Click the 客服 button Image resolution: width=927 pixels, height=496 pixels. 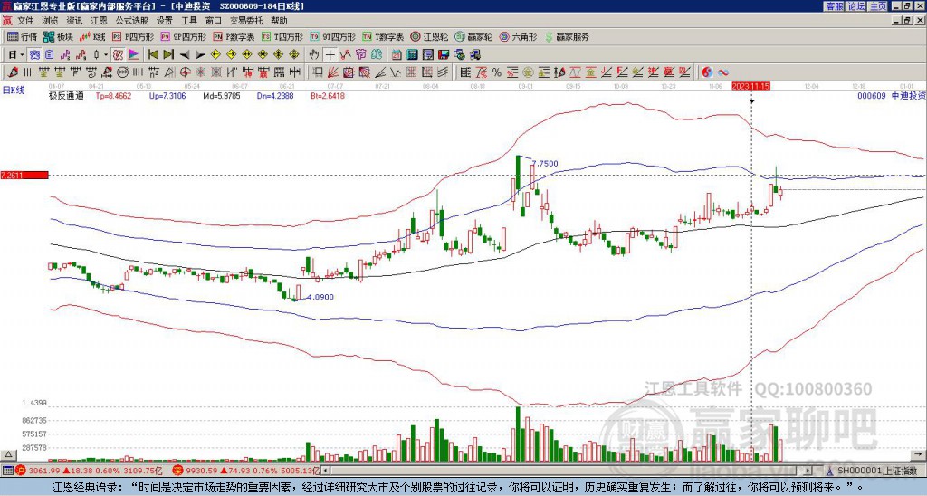pyautogui.click(x=834, y=6)
